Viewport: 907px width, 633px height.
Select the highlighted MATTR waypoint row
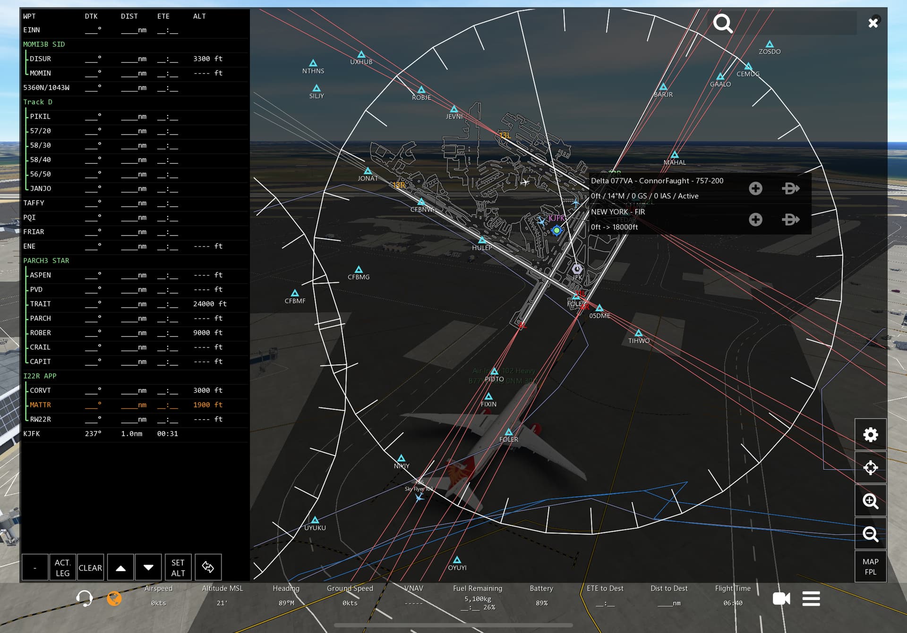(135, 405)
